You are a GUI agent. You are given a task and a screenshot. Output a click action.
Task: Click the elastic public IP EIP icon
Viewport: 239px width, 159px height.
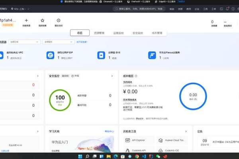click(50, 55)
